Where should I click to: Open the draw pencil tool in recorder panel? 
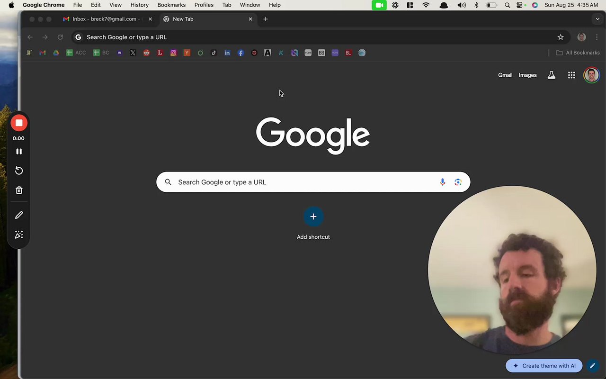19,215
